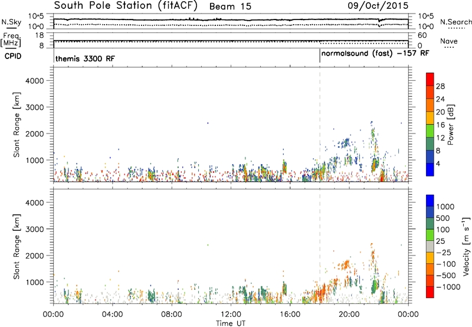Click the velocity panel 'Slant Range [km]' label
The width and height of the screenshot is (472, 327).
click(17, 247)
